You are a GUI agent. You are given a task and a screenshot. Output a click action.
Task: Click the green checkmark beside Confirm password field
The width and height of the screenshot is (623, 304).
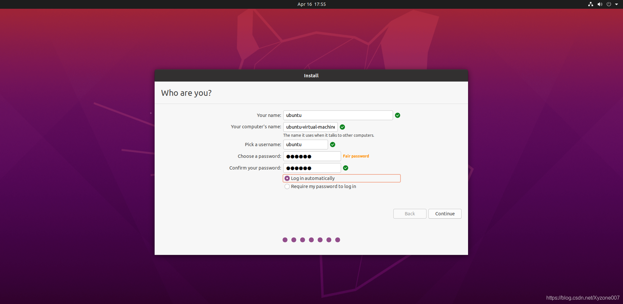click(x=346, y=168)
